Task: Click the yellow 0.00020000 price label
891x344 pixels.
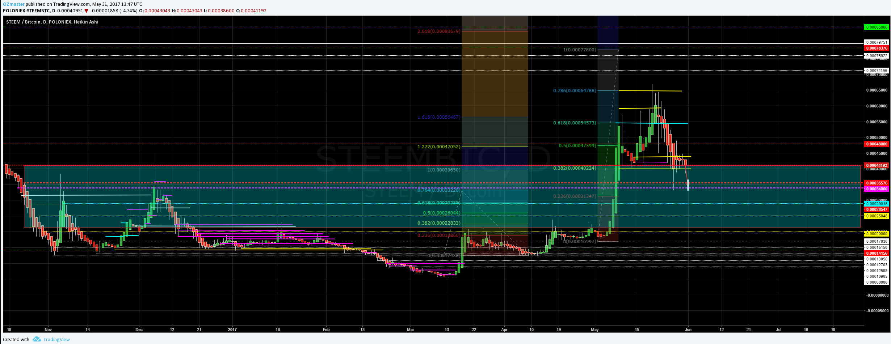Action: (877, 233)
